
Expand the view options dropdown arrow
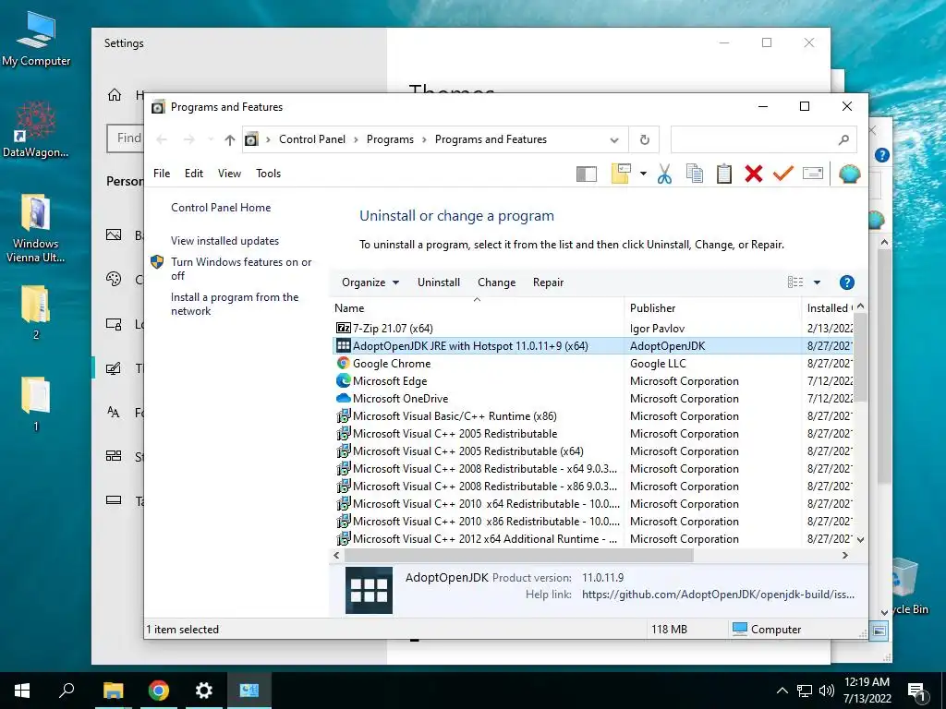point(817,282)
